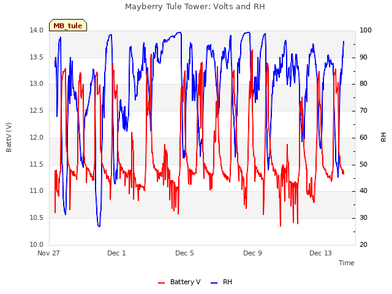
Task: Click the MB_tule annotation label
Action: click(68, 25)
